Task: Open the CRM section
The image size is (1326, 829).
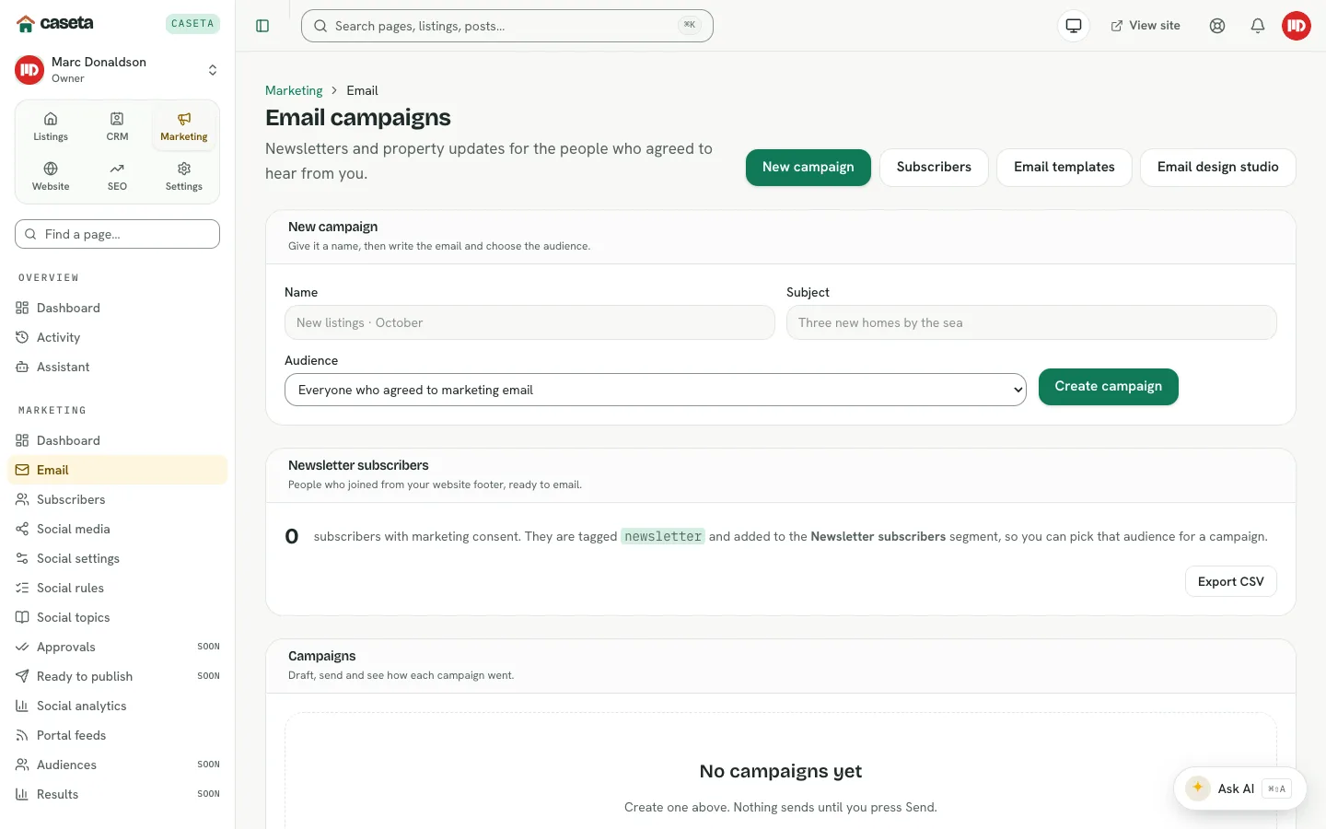Action: coord(117,127)
